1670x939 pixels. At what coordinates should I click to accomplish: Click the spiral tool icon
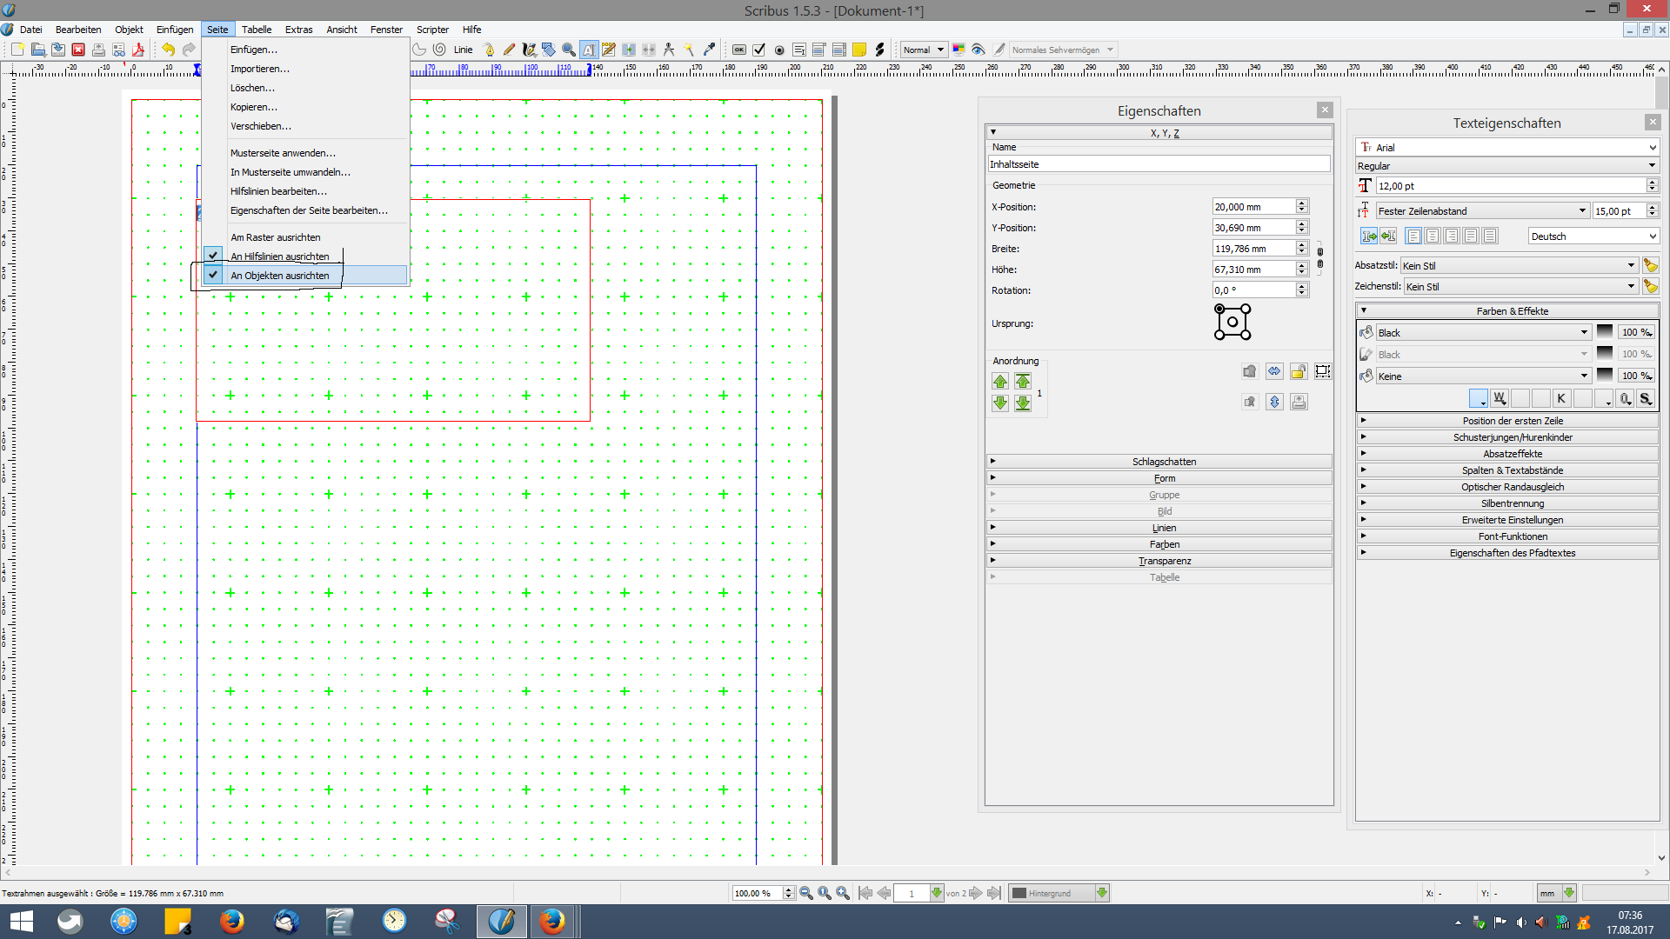click(x=440, y=50)
